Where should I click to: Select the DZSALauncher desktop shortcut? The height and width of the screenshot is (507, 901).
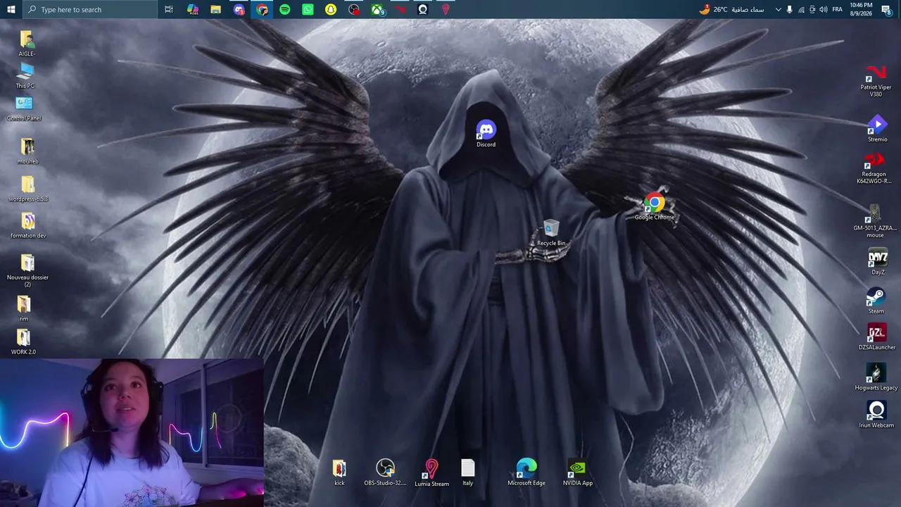tap(877, 337)
